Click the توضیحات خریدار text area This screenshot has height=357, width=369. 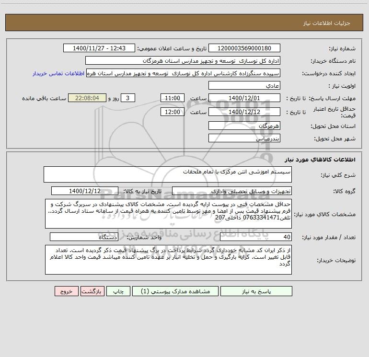pyautogui.click(x=168, y=260)
